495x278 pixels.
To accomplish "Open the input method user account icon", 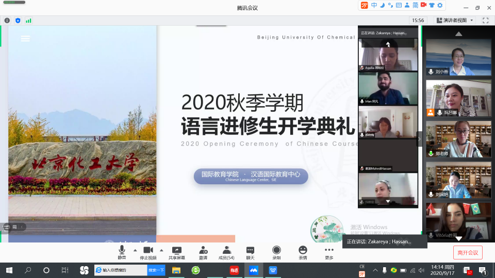I will (x=407, y=5).
